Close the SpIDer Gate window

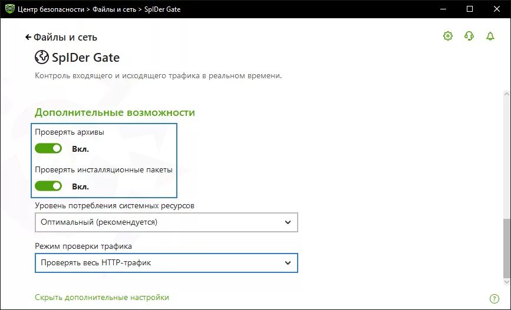(x=497, y=9)
